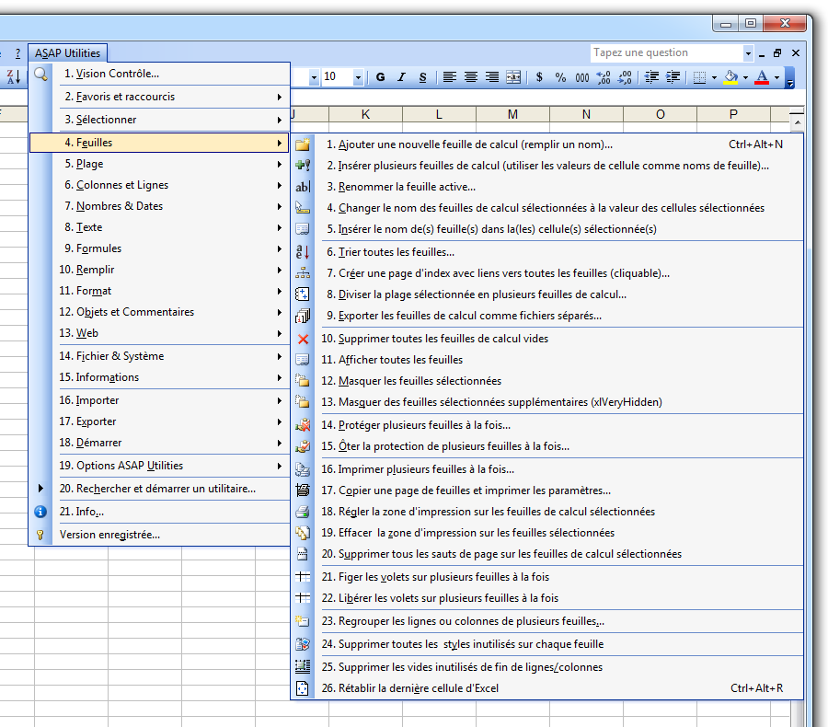Click the sort icon at the far left
Viewport: 828px width, 727px height.
point(13,75)
